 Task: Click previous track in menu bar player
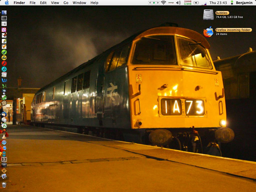(150, 3)
